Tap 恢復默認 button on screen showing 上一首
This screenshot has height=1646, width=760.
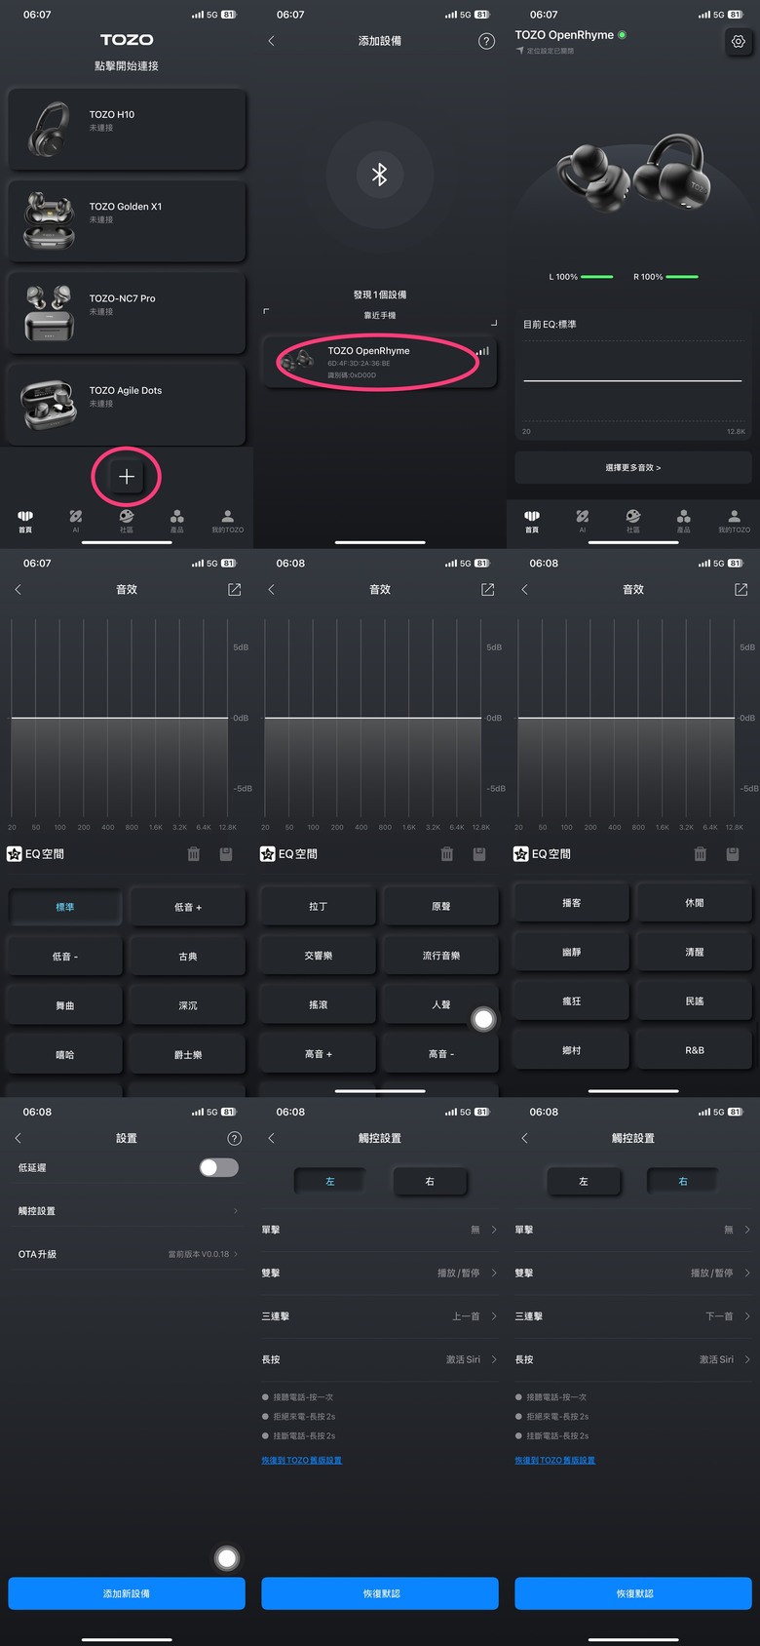[x=380, y=1593]
